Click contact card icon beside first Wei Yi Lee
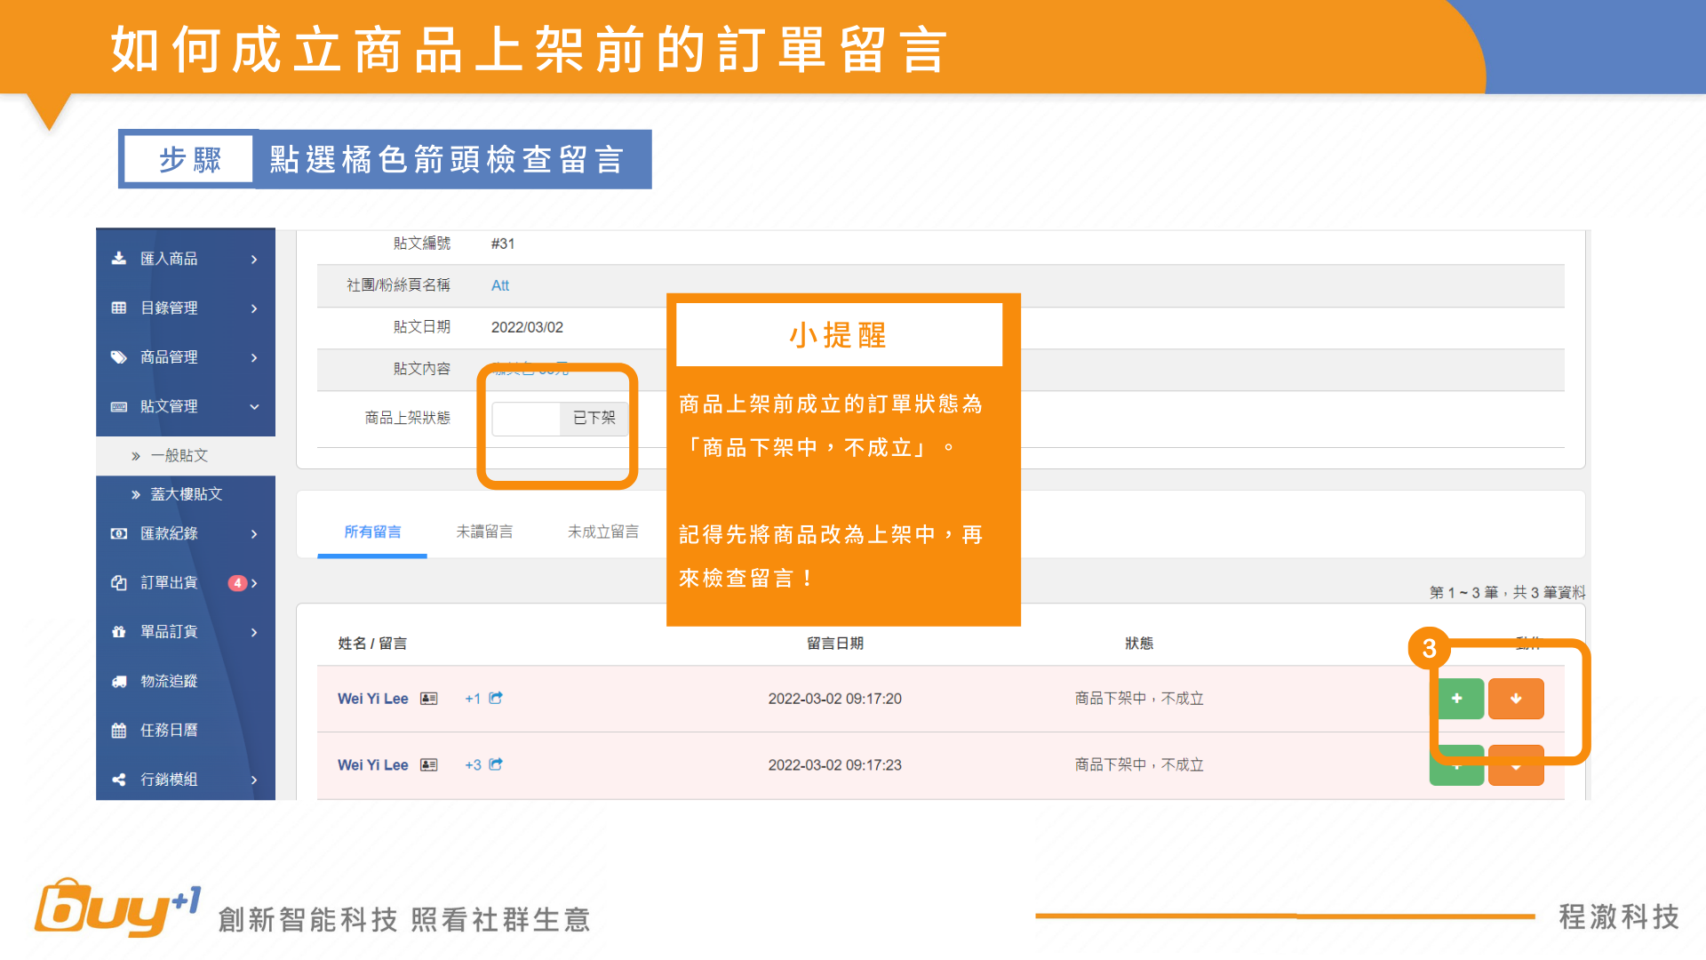Viewport: 1706px width, 960px height. (x=429, y=699)
